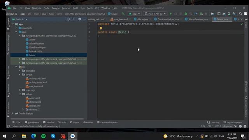Click the green checkmark inspection indicator
This screenshot has height=140, width=249.
242,24
